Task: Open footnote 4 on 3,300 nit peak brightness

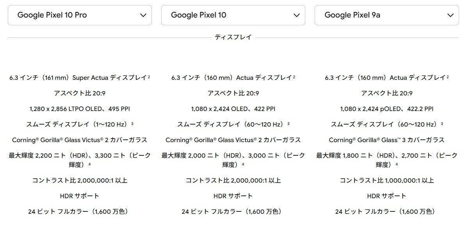Action: tap(89, 164)
